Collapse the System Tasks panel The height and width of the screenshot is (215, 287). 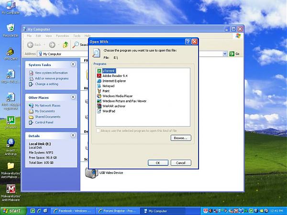(x=73, y=64)
